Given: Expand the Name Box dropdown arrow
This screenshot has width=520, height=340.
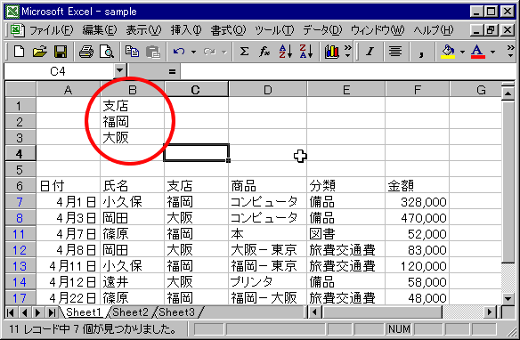Looking at the screenshot, I should click(x=119, y=70).
